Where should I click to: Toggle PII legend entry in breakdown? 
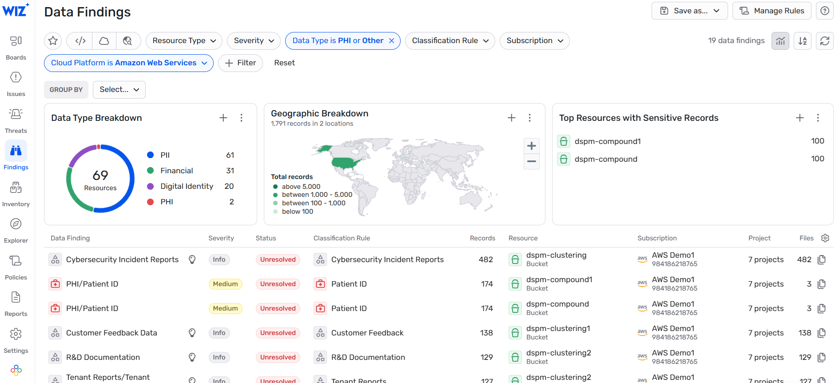pyautogui.click(x=165, y=155)
